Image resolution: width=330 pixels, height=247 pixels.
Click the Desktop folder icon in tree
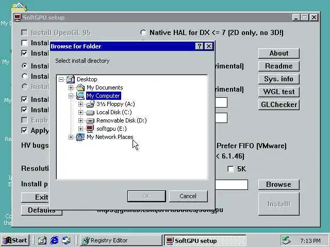(x=71, y=79)
